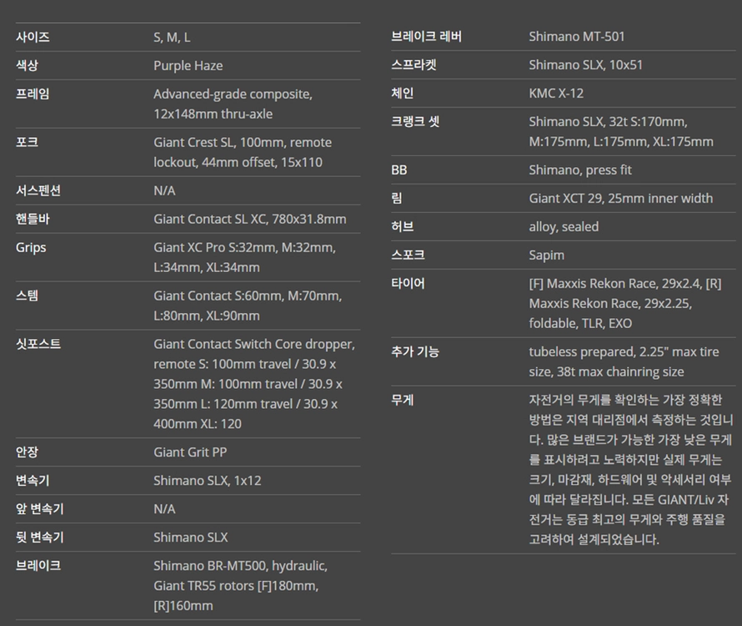
Task: Click the 타이어 label
Action: coord(408,284)
